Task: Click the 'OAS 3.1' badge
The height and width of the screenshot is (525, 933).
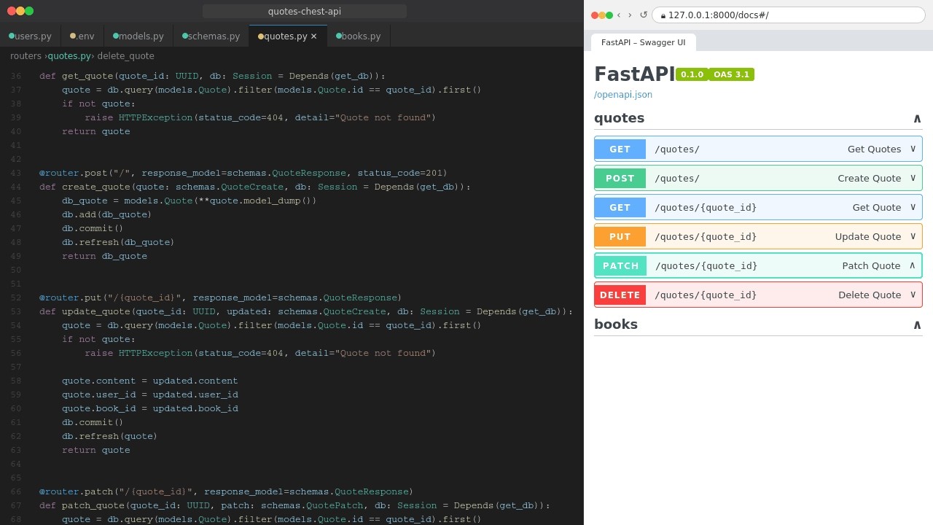Action: click(731, 74)
